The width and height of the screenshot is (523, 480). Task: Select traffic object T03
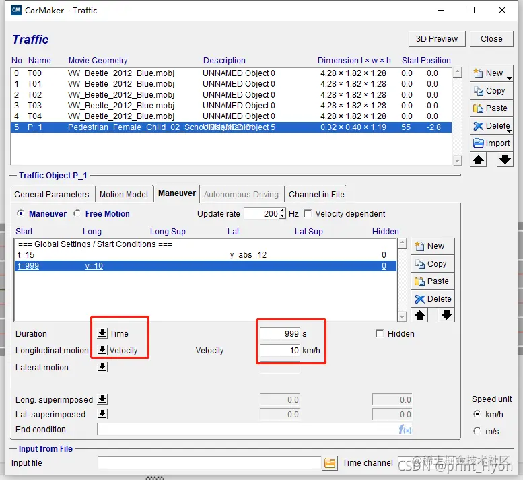(x=231, y=106)
